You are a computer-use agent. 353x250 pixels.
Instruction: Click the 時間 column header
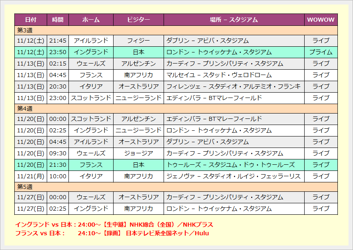pos(58,20)
